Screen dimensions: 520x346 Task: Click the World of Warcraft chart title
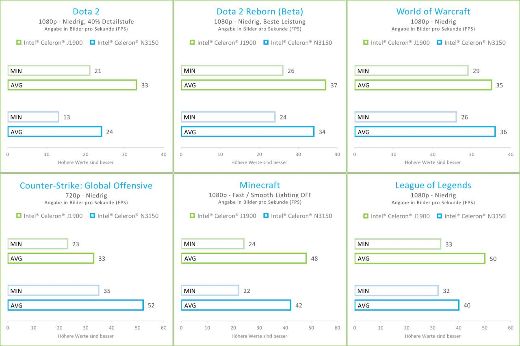click(x=433, y=11)
